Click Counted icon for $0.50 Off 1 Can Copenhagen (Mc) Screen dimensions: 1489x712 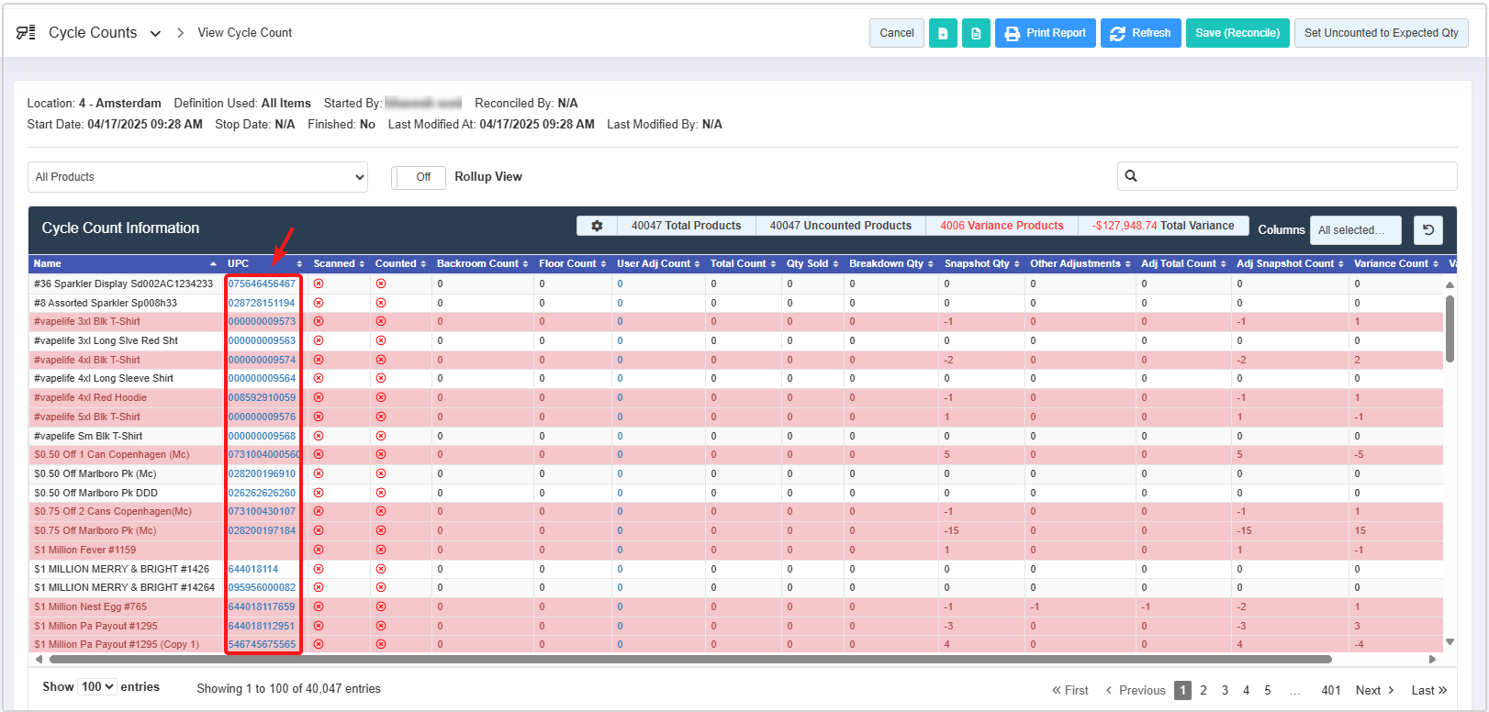[x=381, y=454]
